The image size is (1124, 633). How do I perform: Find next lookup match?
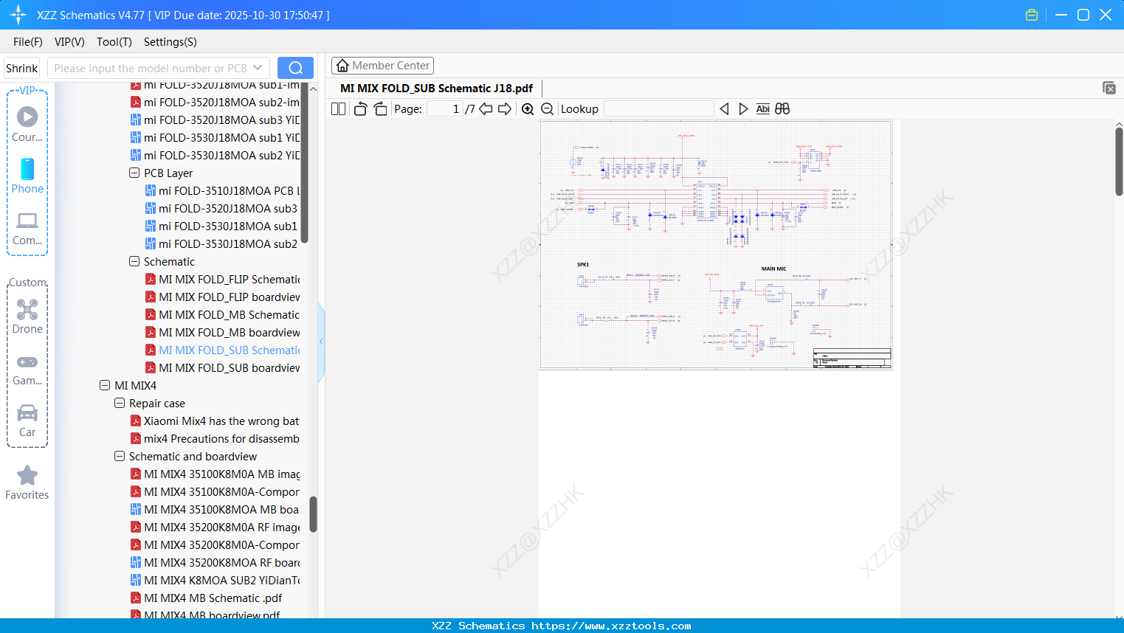(743, 109)
